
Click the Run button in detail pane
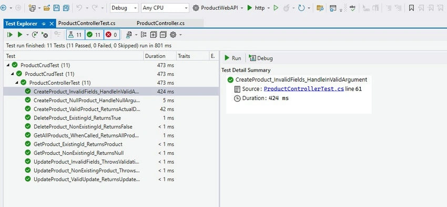pyautogui.click(x=233, y=58)
